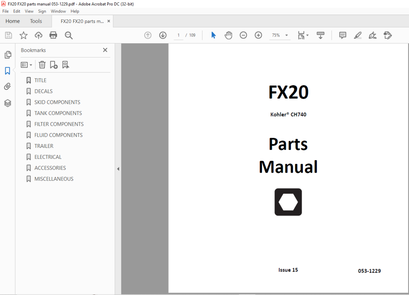This screenshot has width=409, height=295.
Task: Switch to the Tools tab
Action: tap(36, 21)
